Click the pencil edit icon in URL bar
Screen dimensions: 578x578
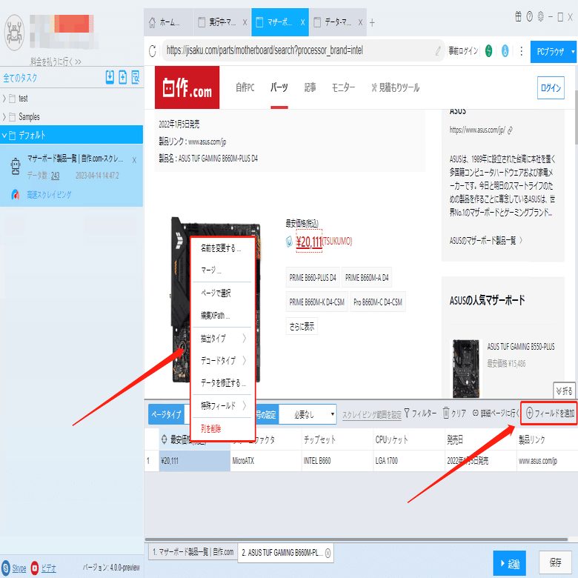click(438, 51)
